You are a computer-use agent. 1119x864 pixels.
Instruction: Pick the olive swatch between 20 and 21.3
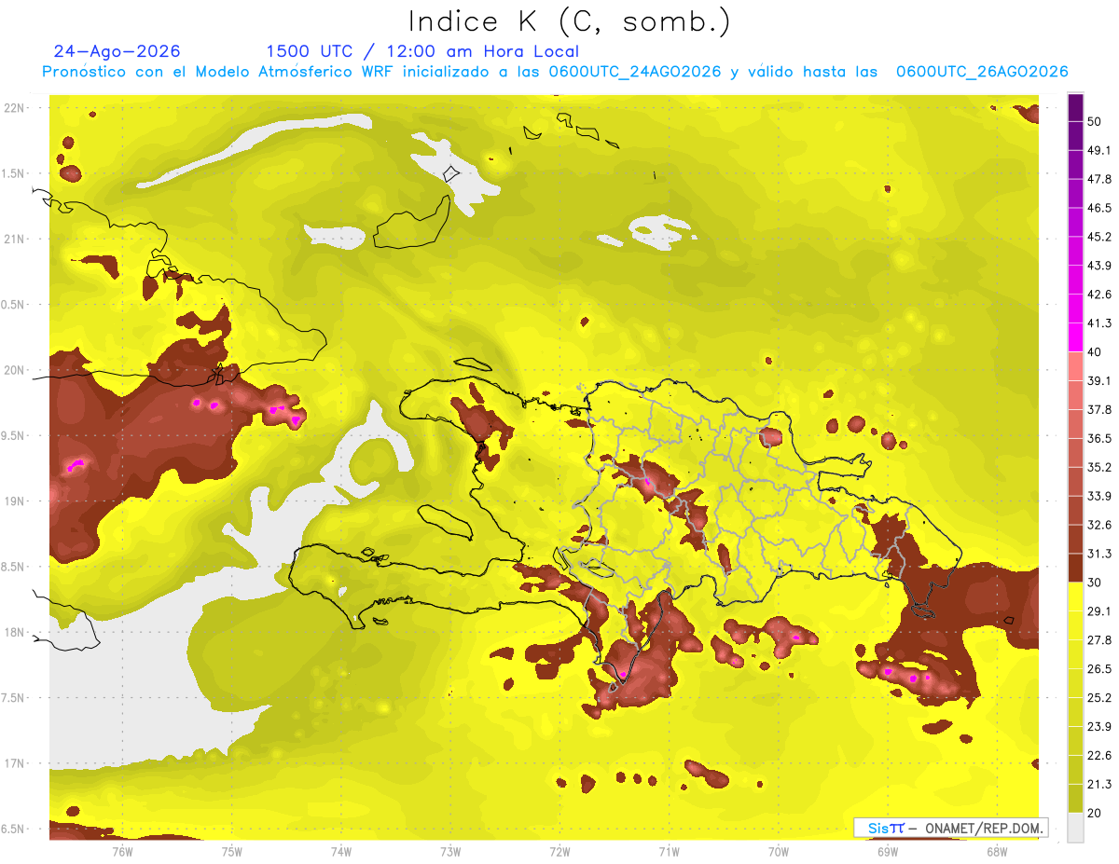click(1075, 798)
